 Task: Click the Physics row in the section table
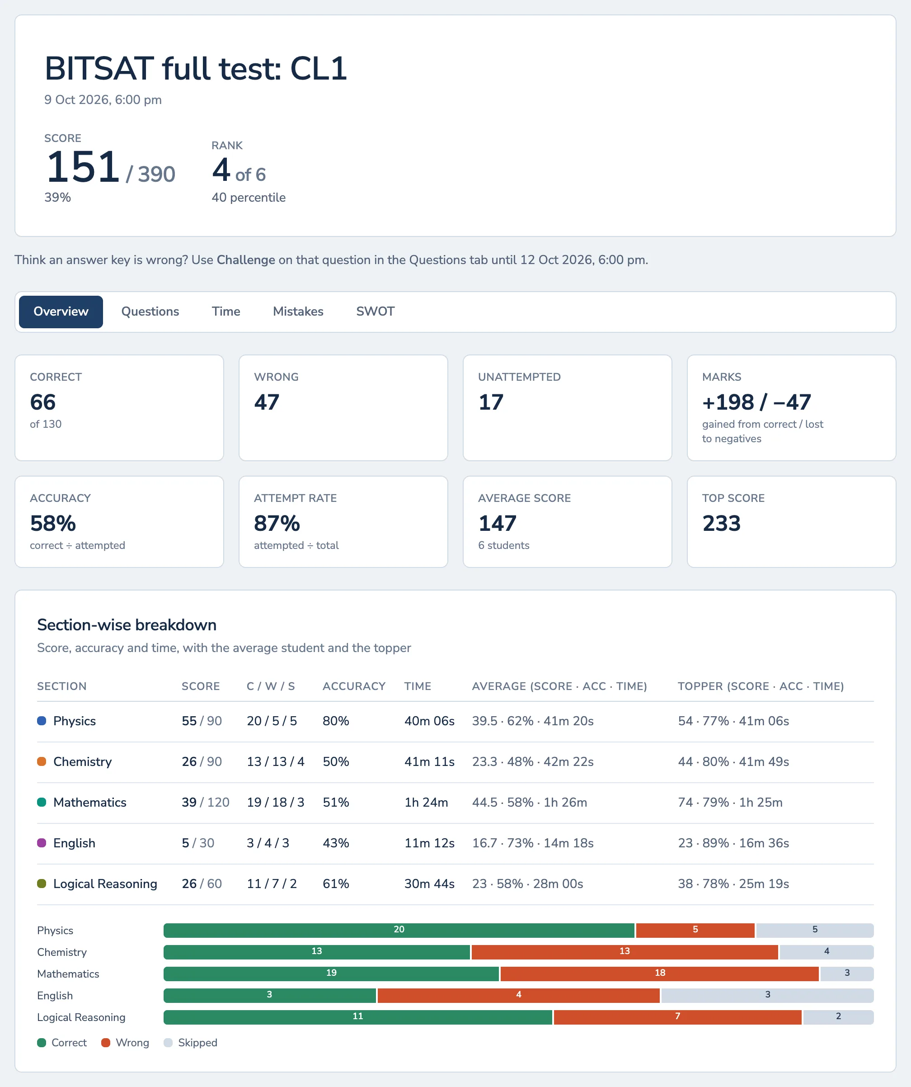[455, 721]
